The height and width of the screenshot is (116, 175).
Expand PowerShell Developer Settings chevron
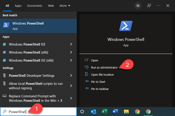pos(71,75)
